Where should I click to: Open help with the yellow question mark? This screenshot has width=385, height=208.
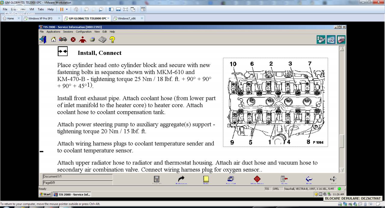point(112,40)
